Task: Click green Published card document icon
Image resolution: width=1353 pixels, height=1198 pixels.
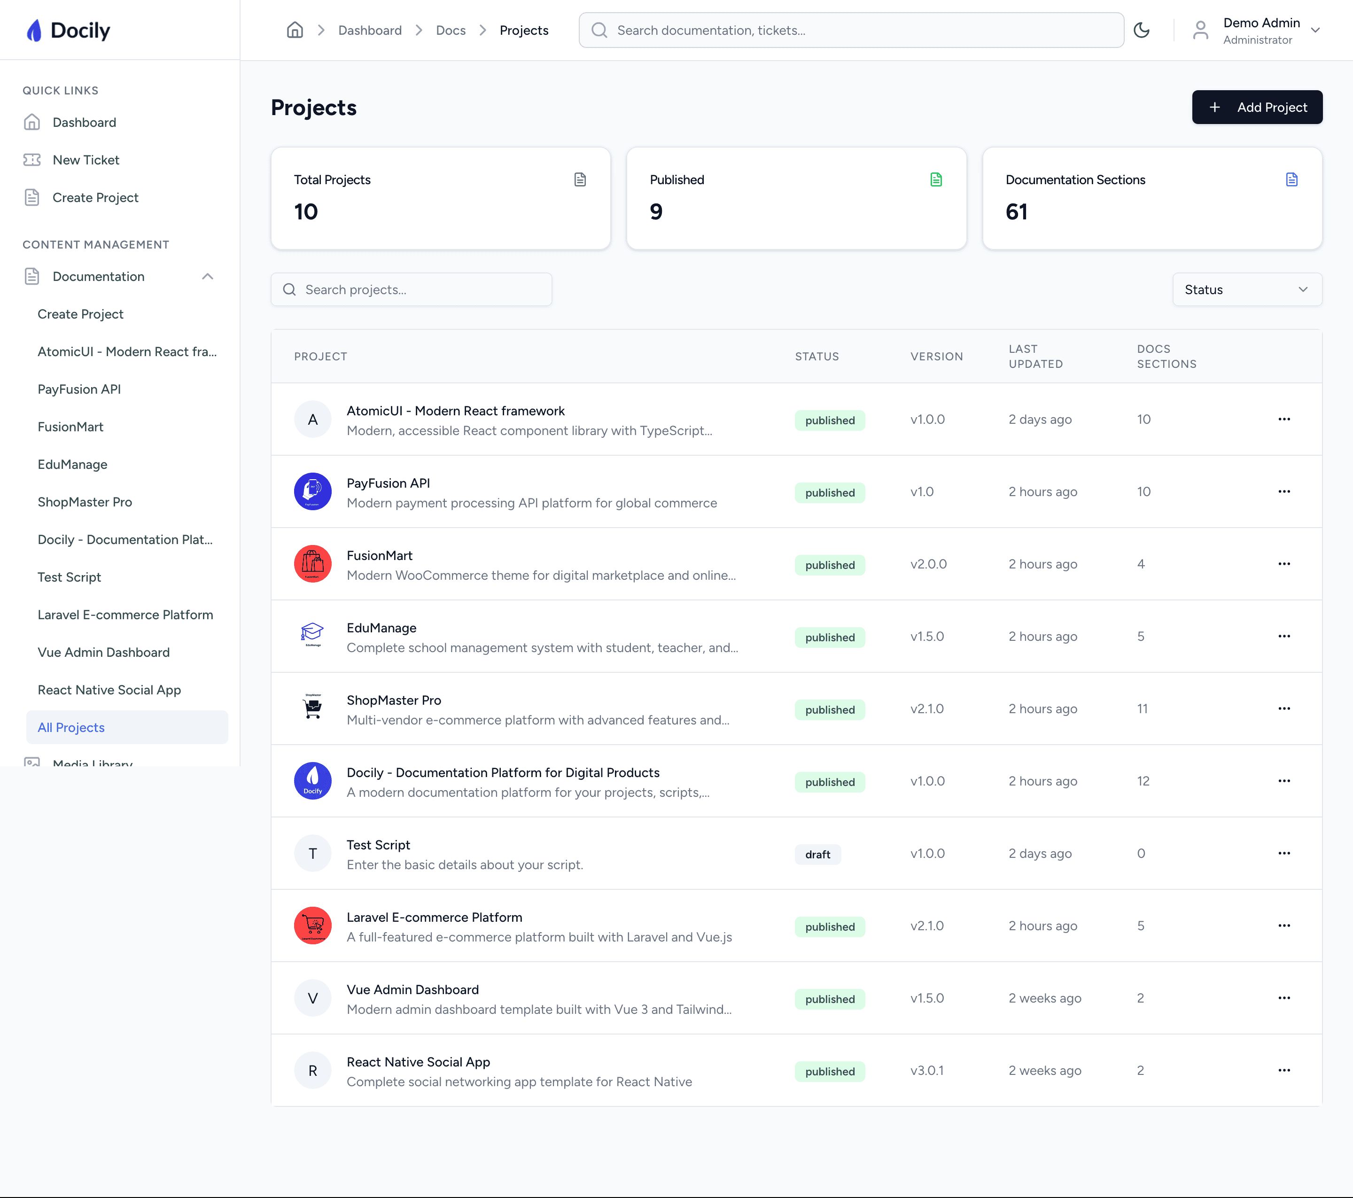Action: (936, 179)
